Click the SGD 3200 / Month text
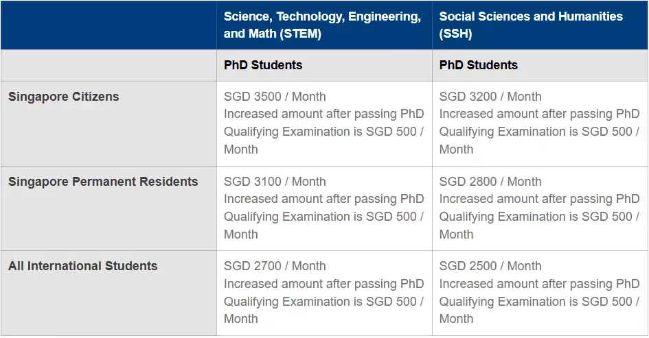The width and height of the screenshot is (649, 338). (490, 96)
